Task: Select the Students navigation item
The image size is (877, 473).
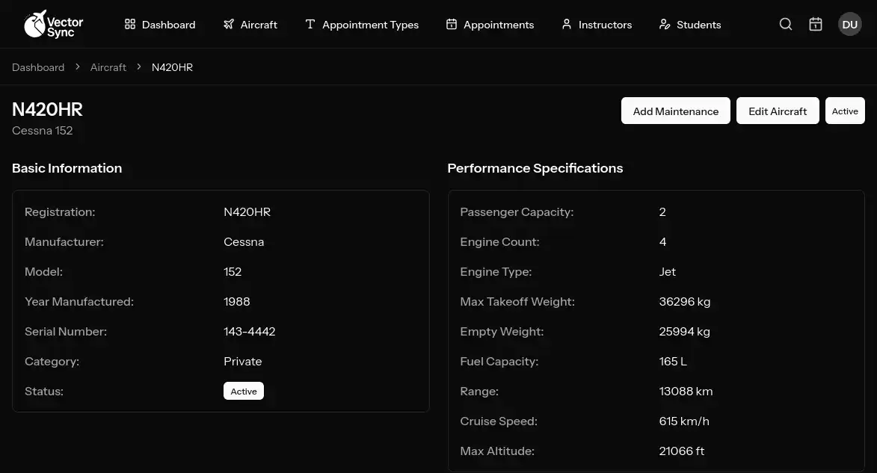Action: [698, 25]
